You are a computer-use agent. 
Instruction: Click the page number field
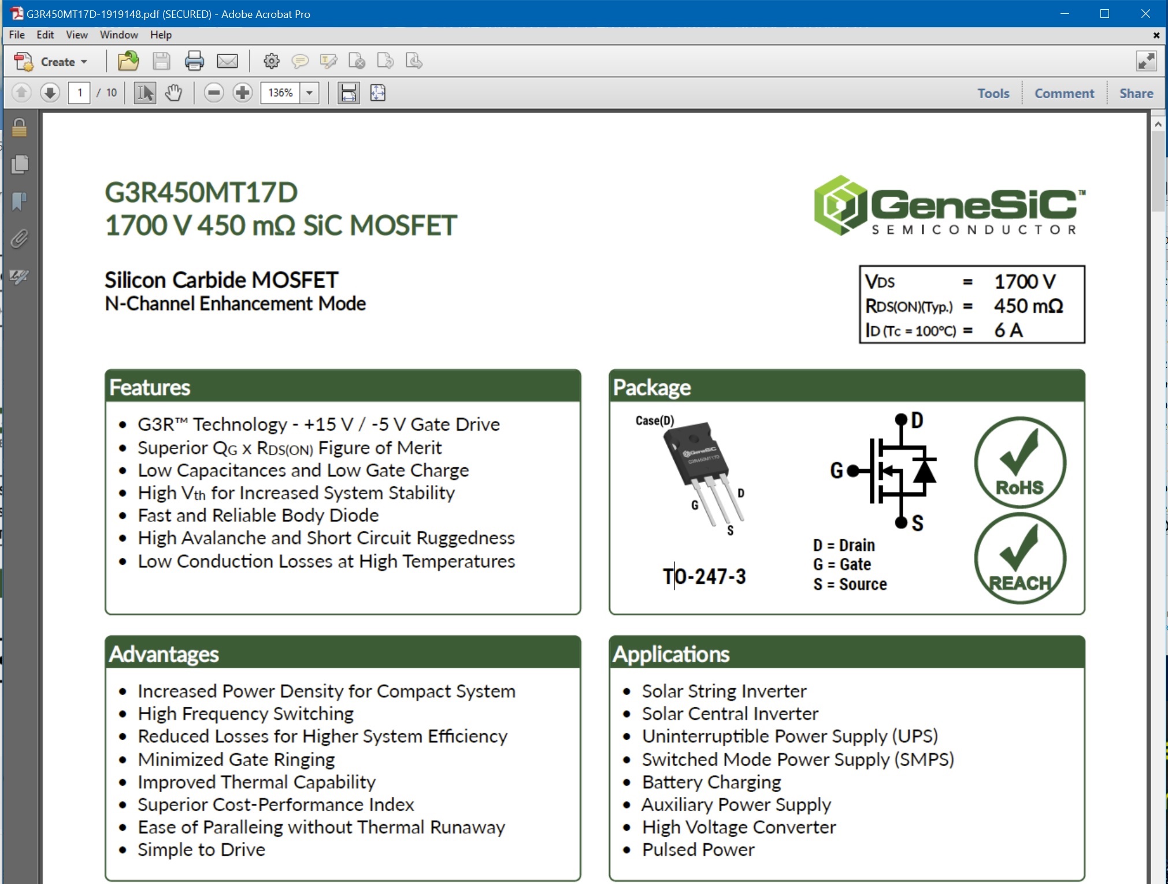(79, 92)
